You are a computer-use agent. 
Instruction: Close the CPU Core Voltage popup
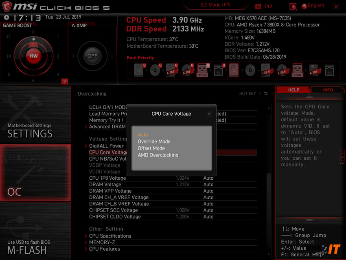(209, 114)
